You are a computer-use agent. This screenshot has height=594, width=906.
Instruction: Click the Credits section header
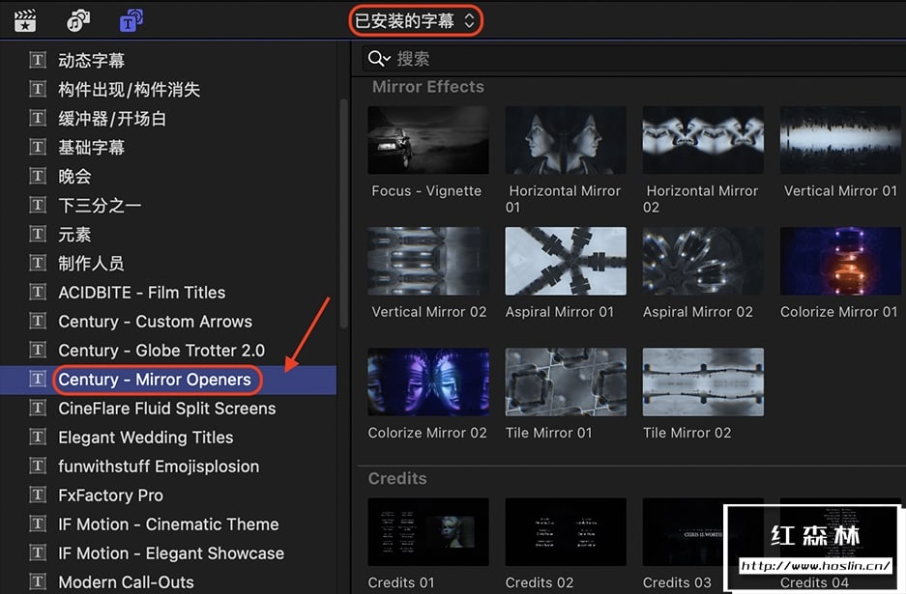click(x=397, y=478)
